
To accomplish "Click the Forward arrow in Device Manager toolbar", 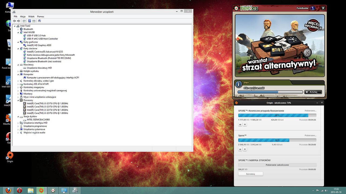I will coord(18,21).
